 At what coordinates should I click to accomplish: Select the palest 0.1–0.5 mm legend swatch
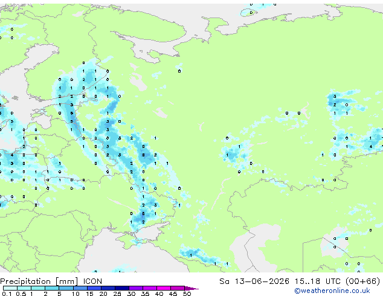[x=10, y=288]
